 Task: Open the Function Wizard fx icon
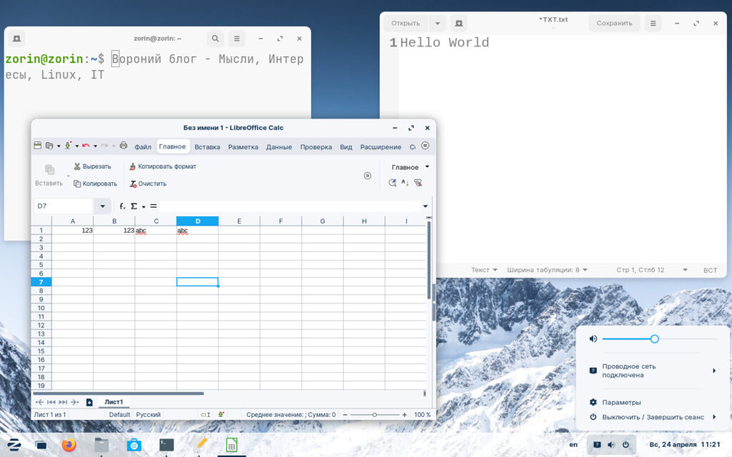(x=122, y=206)
